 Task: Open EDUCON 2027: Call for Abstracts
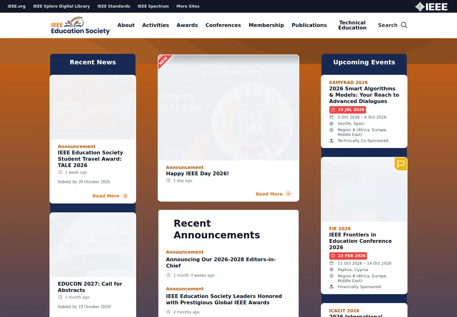90,287
